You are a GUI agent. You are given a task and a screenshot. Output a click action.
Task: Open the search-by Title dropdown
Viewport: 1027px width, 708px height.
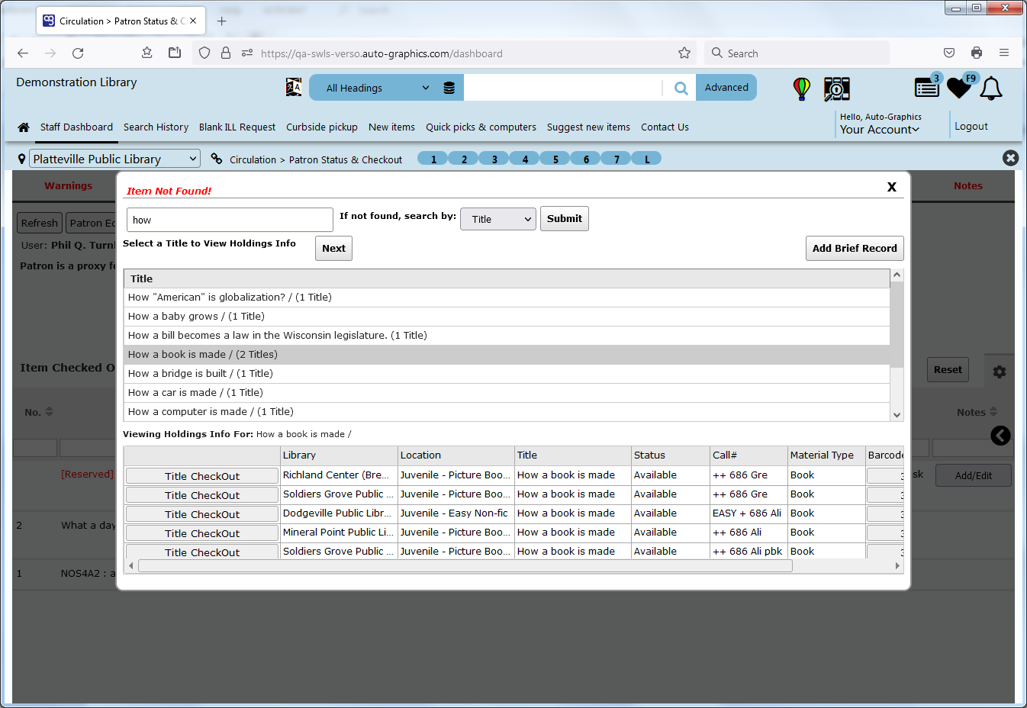[x=498, y=219]
